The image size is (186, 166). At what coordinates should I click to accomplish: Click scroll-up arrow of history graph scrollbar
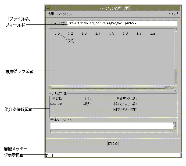(176, 29)
